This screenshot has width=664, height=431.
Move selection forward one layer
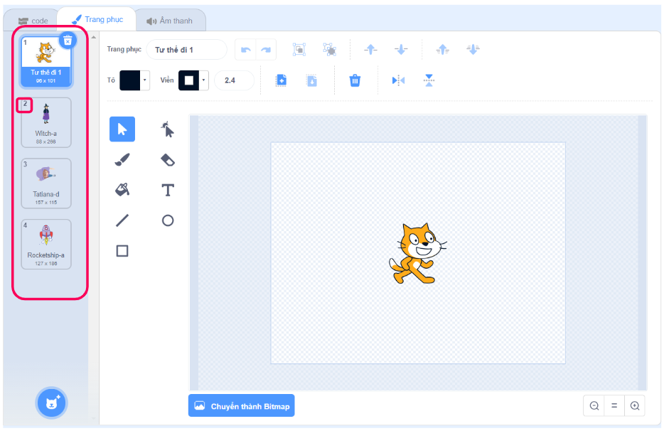(x=370, y=50)
